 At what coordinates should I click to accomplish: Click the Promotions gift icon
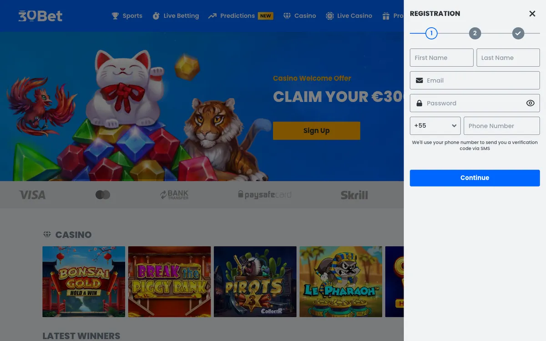click(x=386, y=16)
